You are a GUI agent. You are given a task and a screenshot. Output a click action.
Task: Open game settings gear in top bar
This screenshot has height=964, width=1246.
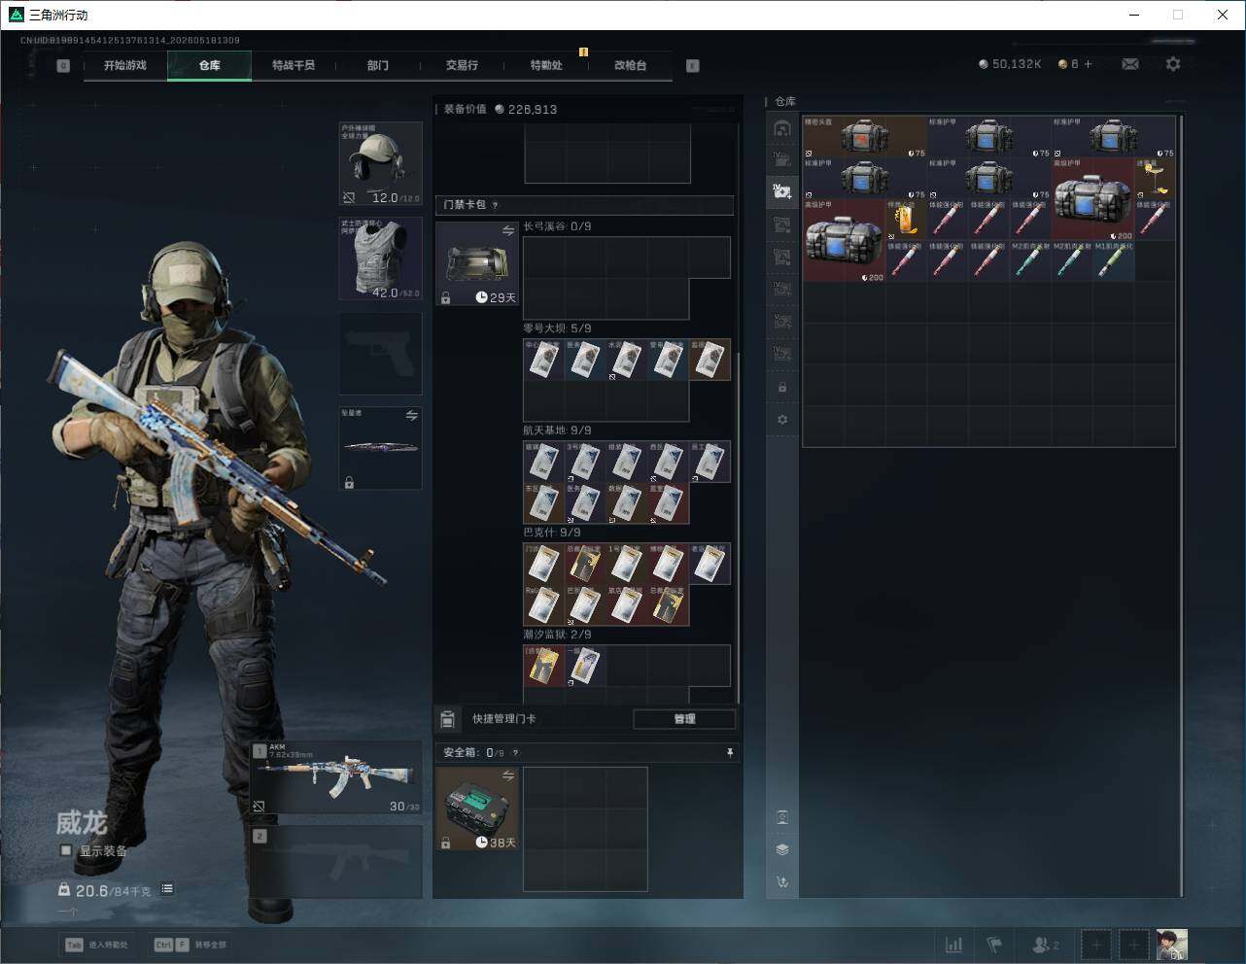(1173, 64)
